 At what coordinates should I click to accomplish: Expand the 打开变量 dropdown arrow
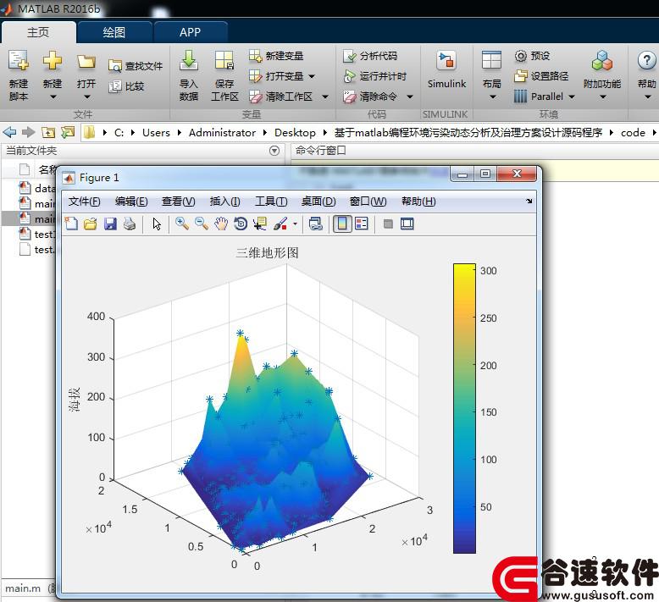[312, 76]
